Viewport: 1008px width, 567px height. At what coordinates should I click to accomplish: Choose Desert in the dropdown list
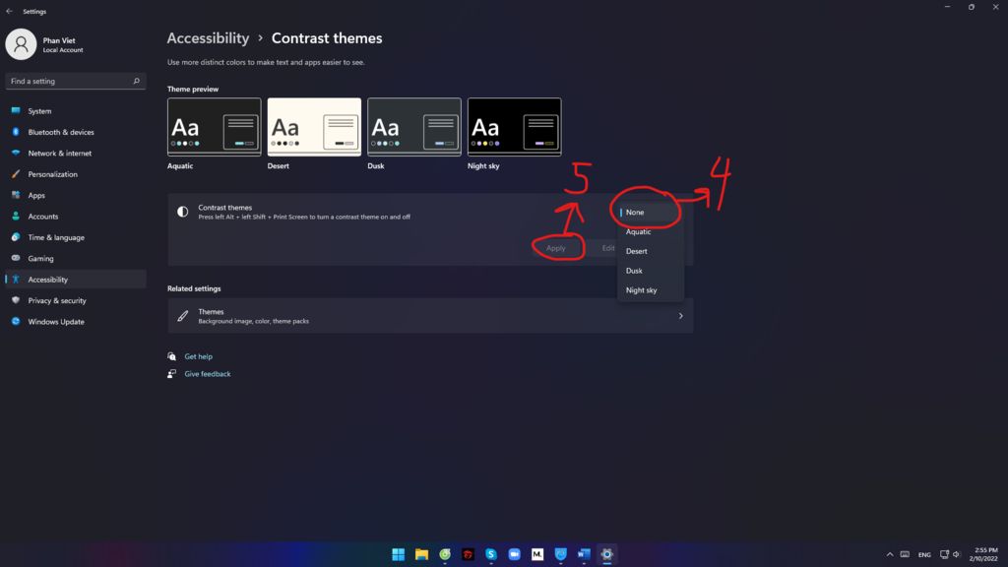(651, 251)
